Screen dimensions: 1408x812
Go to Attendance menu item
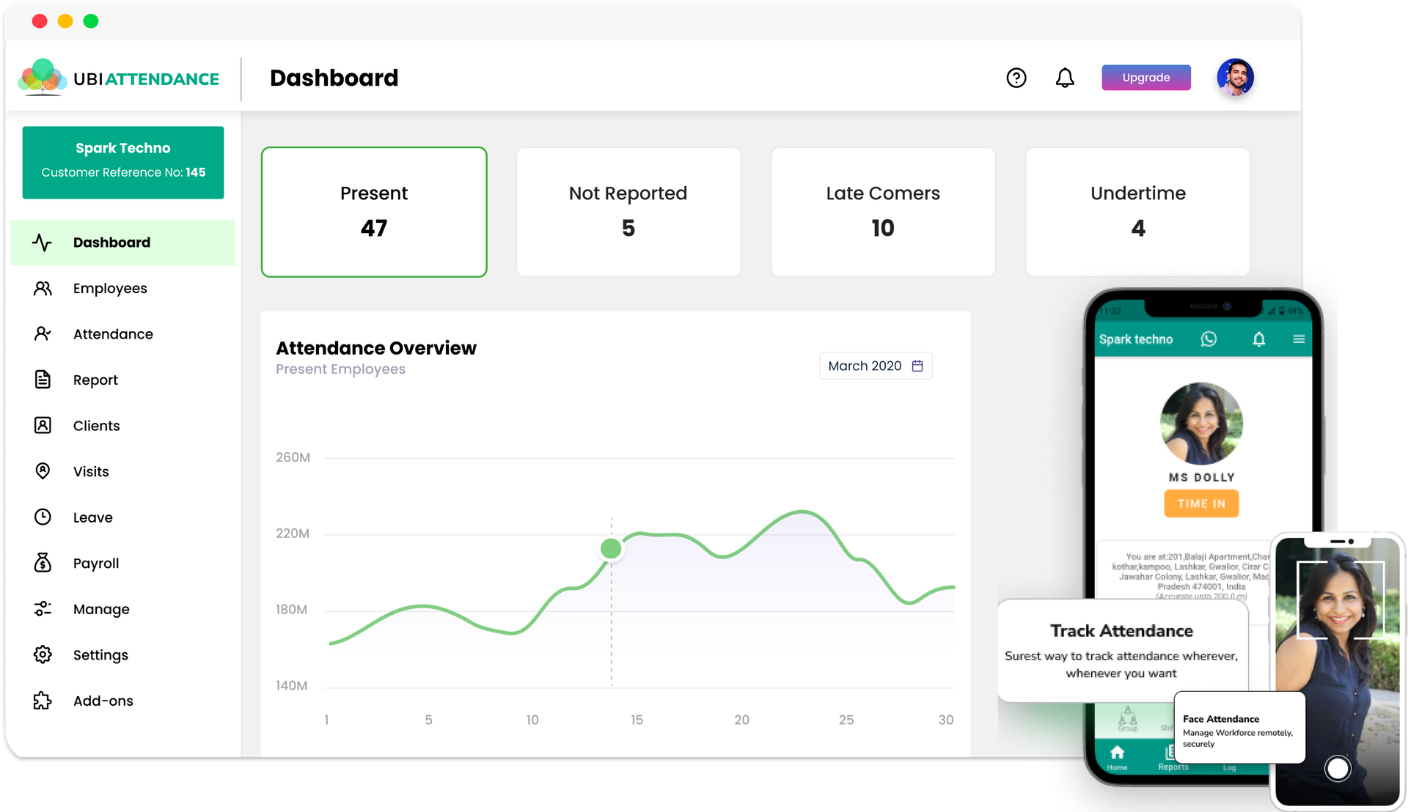(x=113, y=334)
